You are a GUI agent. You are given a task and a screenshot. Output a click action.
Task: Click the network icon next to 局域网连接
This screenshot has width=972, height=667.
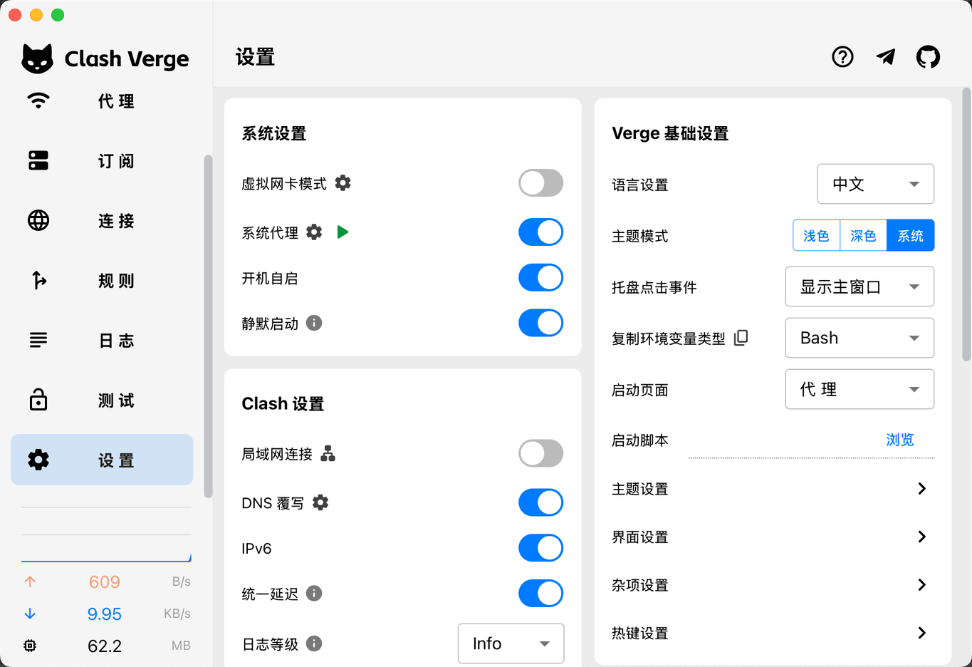pos(328,453)
